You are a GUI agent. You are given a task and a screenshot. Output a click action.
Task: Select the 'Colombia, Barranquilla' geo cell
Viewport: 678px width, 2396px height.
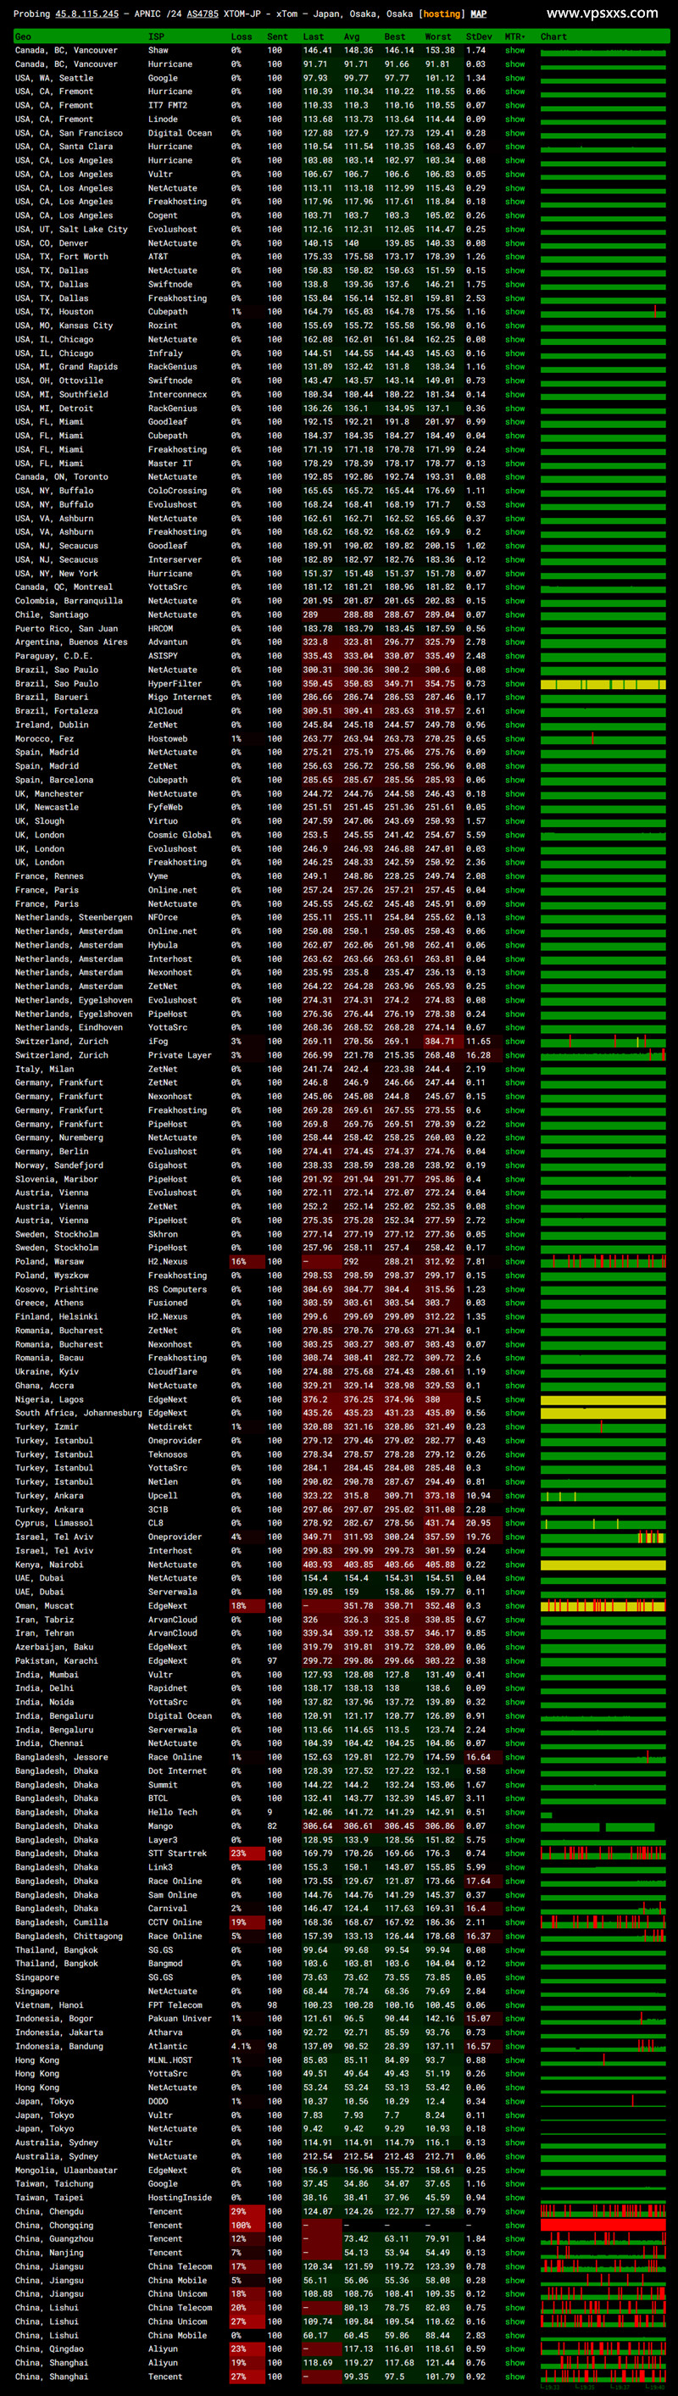69,601
